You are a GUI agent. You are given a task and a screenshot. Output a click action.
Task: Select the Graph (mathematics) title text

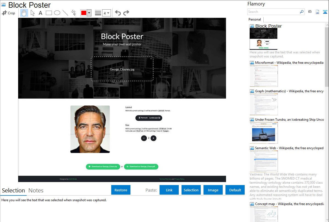tap(289, 91)
